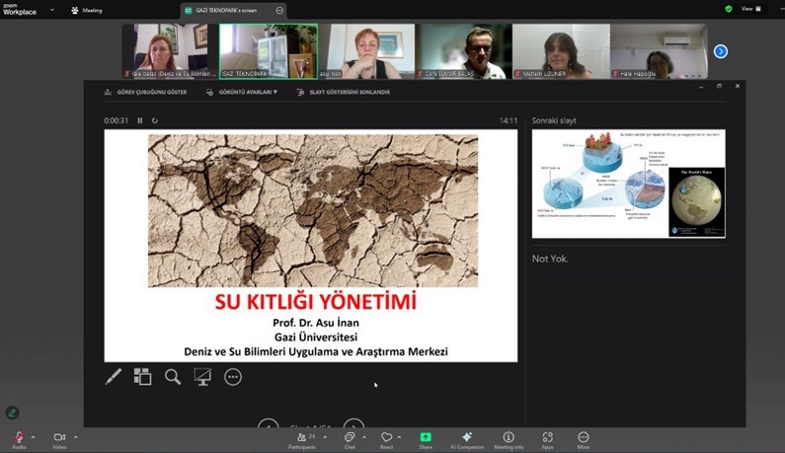Open the React heart menu
785x453 pixels.
[x=386, y=440]
